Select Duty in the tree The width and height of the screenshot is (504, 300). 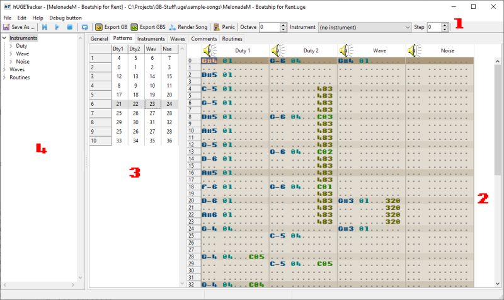click(21, 45)
